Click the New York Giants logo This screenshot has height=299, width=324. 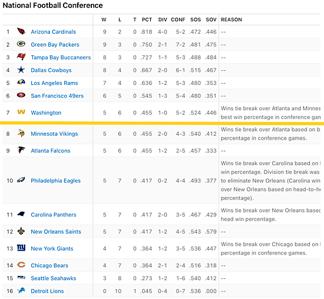tap(21, 248)
